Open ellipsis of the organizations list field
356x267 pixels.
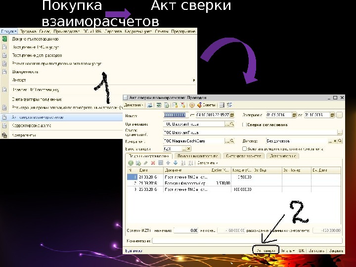tap(340, 133)
